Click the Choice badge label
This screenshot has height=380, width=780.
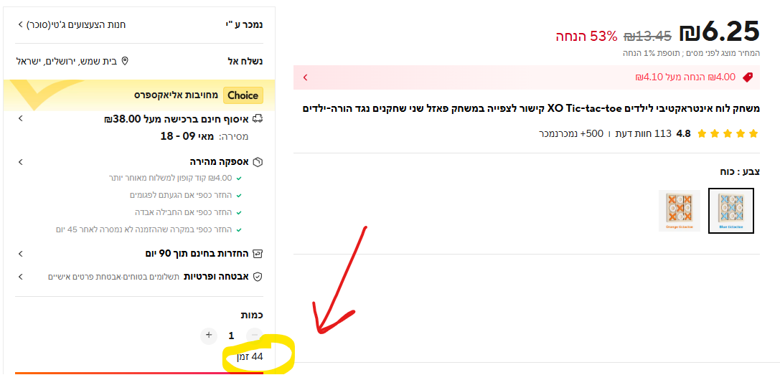click(243, 95)
